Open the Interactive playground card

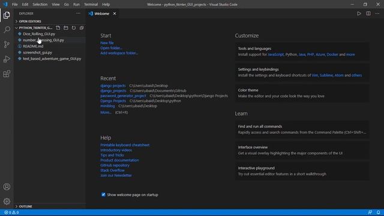click(302, 171)
